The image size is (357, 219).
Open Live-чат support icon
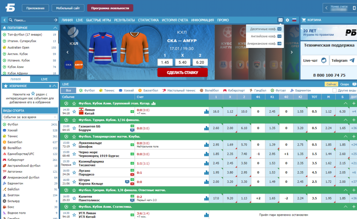pyautogui.click(x=324, y=61)
